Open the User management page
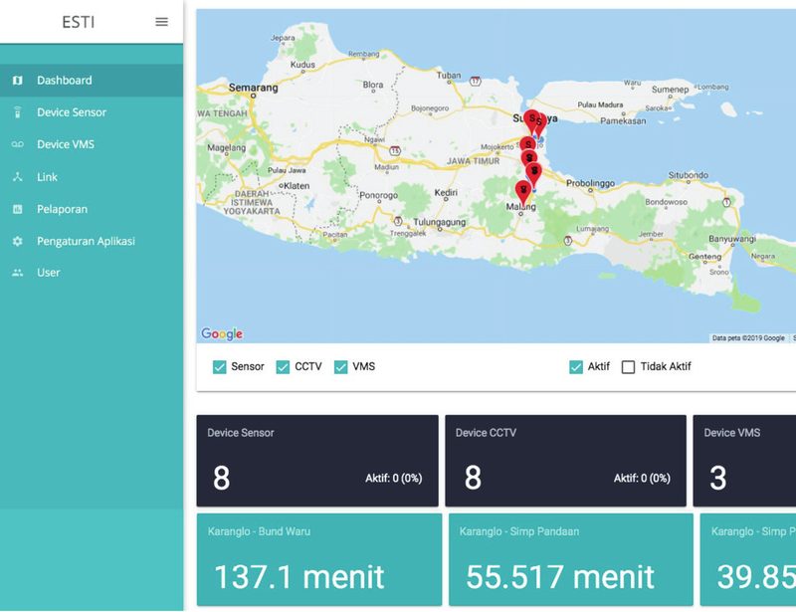Viewport: 796px width, 612px height. coord(92,273)
